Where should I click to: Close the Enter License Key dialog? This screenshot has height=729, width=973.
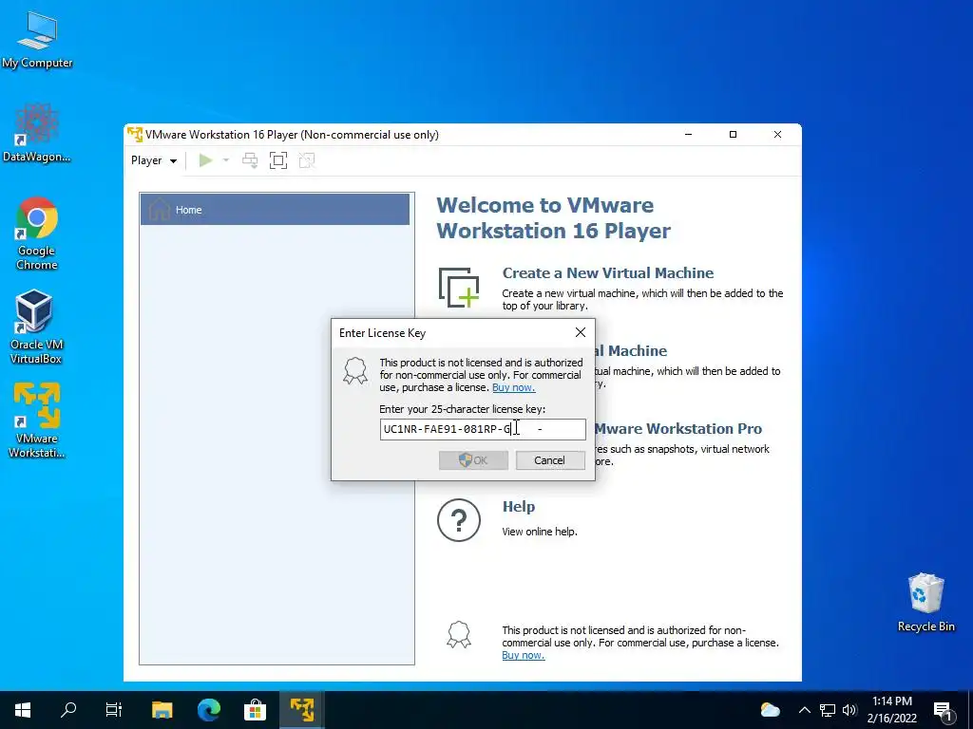pos(581,333)
